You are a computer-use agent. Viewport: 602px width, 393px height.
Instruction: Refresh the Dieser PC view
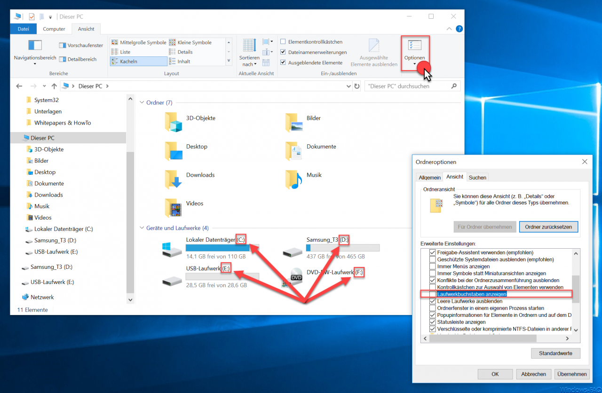[357, 86]
